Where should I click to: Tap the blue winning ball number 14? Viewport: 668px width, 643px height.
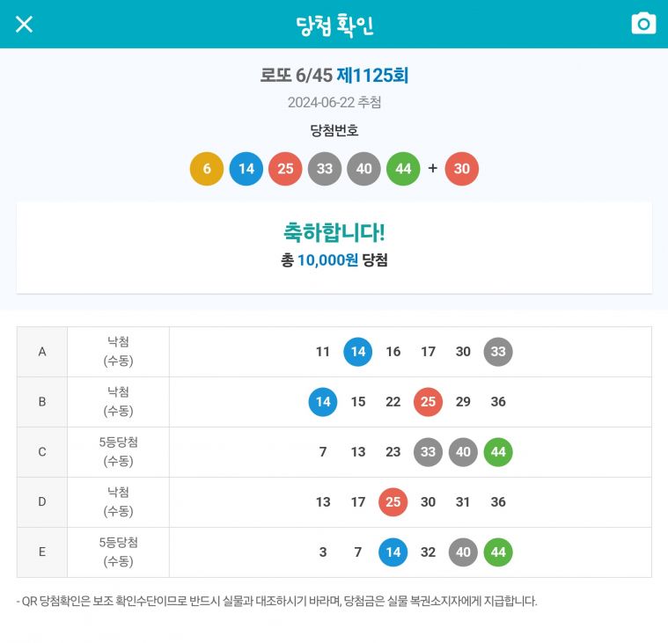246,169
